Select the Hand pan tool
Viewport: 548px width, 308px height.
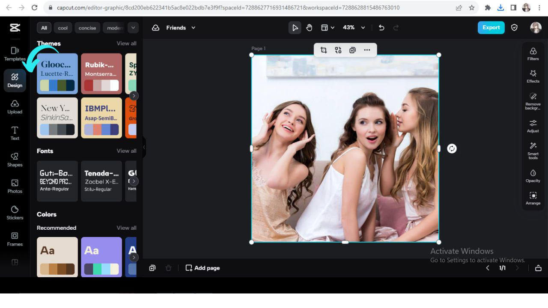click(309, 27)
